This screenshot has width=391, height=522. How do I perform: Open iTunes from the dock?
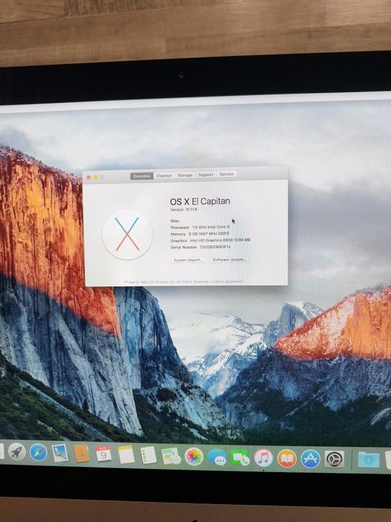[x=264, y=458]
